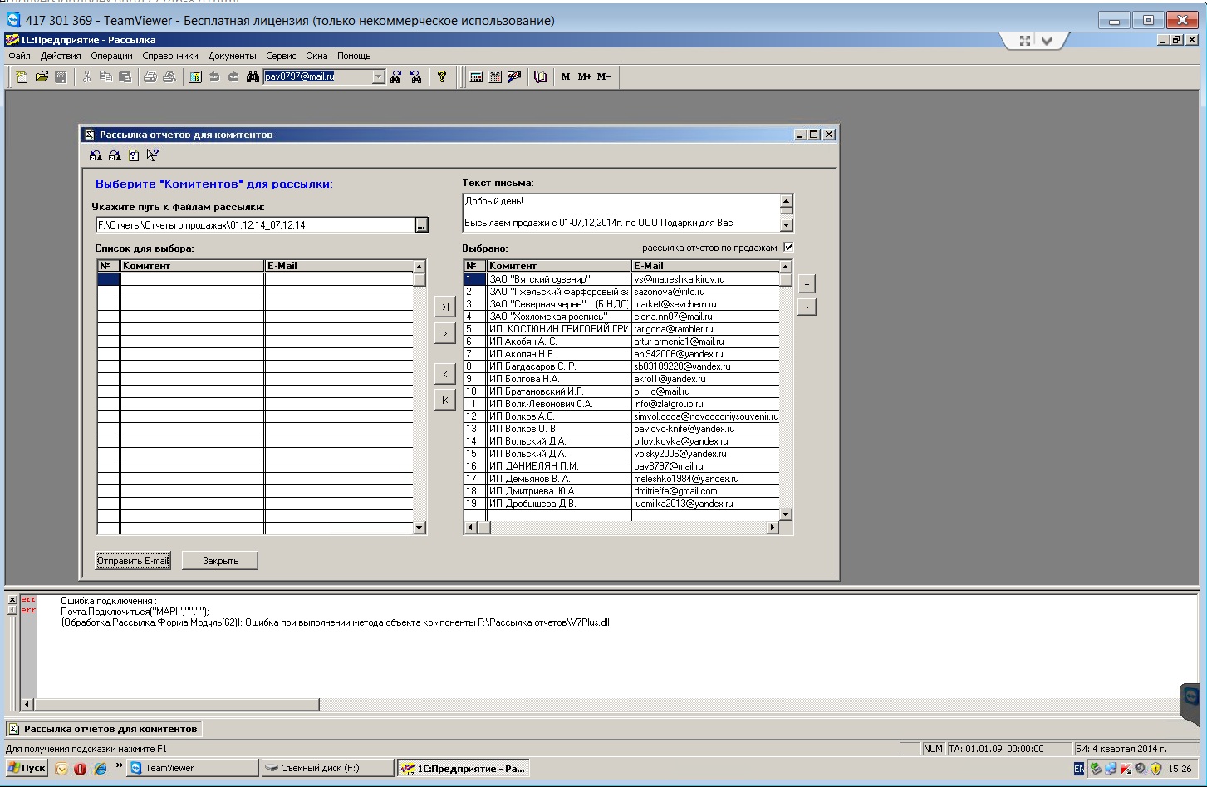Click the '>|' move all right button
The image size is (1207, 787).
[x=445, y=307]
